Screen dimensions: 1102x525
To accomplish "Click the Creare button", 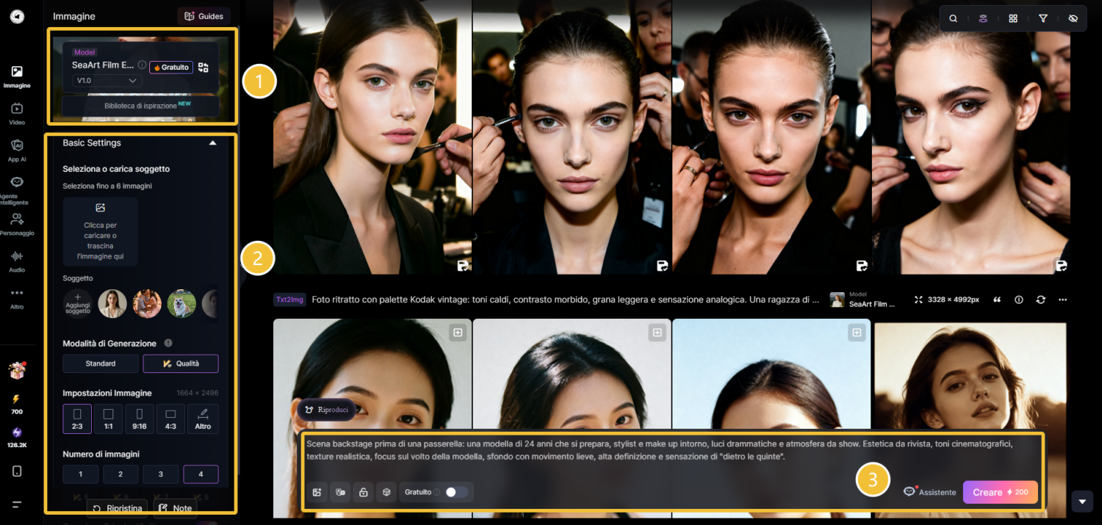I will click(1000, 492).
